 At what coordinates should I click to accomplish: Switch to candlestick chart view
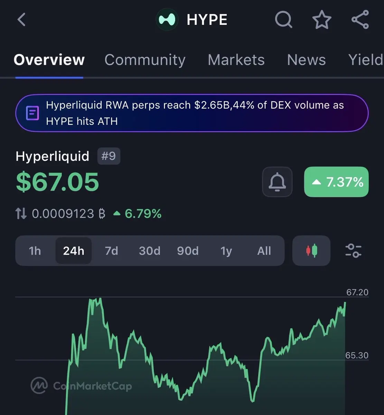(311, 251)
